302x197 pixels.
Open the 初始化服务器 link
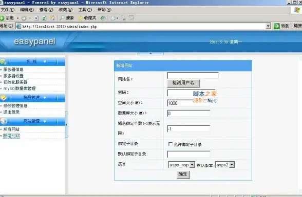coord(15,82)
